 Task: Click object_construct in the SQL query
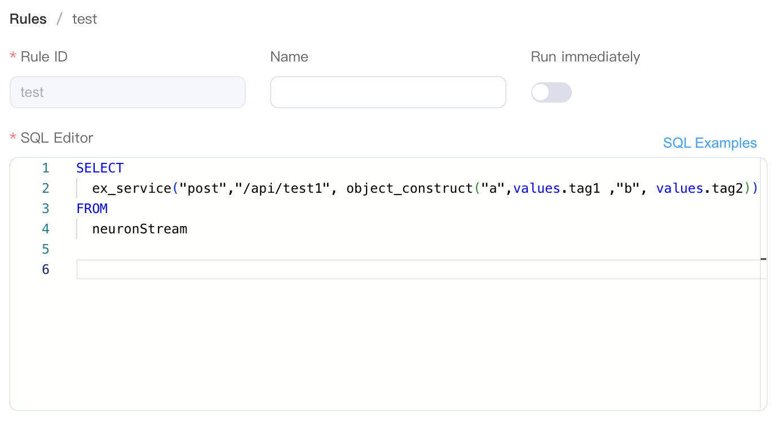[409, 188]
